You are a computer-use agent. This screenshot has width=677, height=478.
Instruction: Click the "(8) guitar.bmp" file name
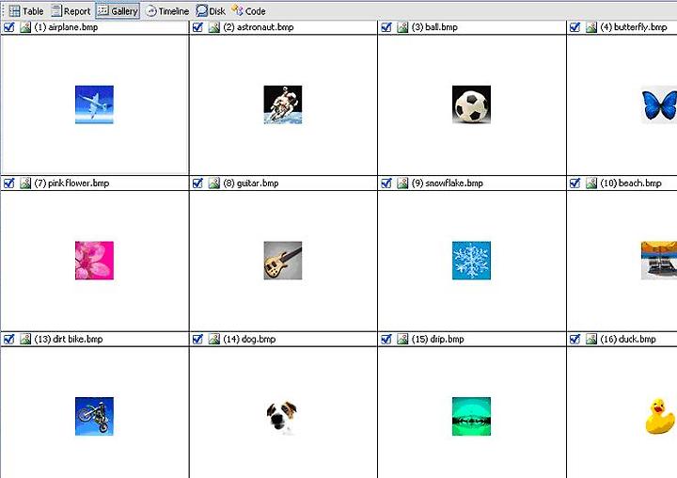pos(251,183)
